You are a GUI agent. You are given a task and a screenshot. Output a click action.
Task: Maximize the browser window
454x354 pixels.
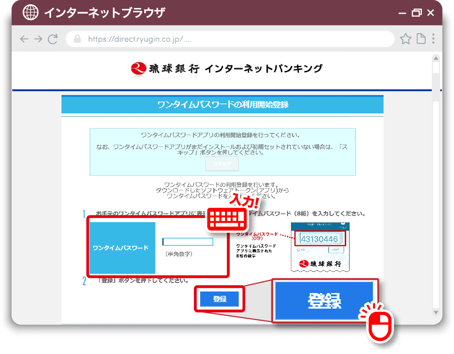click(x=416, y=13)
